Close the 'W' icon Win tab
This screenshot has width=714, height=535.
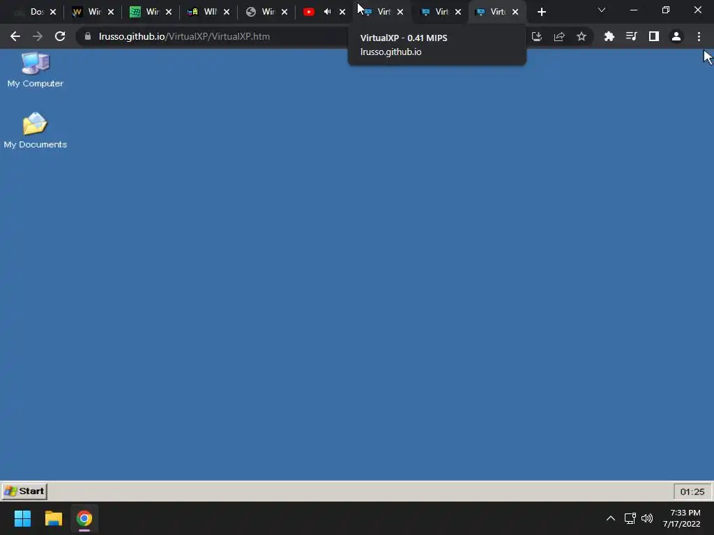tap(111, 12)
